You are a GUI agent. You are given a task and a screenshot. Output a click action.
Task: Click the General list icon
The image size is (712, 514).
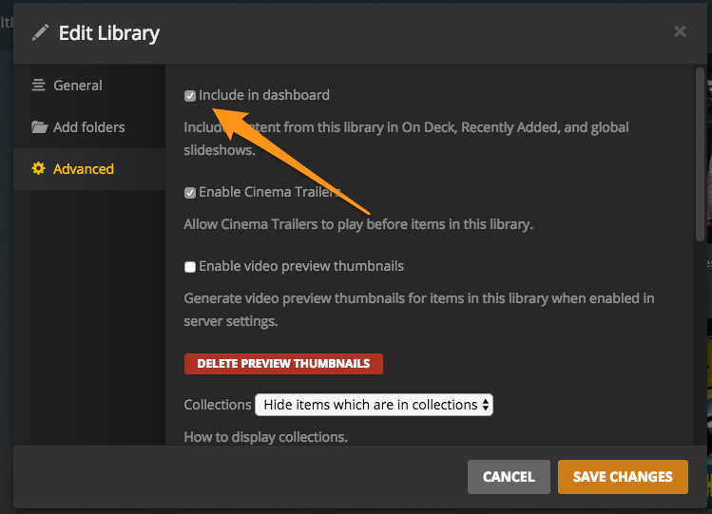tap(39, 86)
